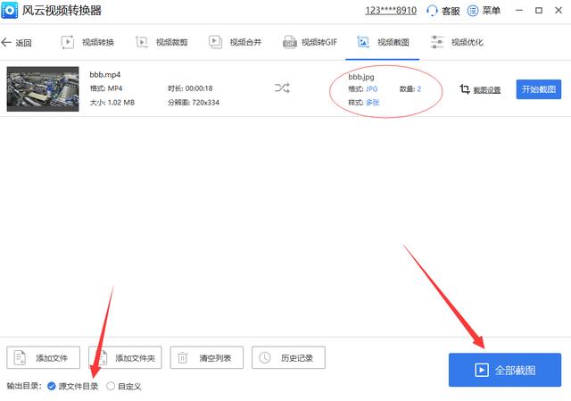Viewport: 571px width, 401px height.
Task: Change screenshot count value 2
Action: [x=419, y=89]
